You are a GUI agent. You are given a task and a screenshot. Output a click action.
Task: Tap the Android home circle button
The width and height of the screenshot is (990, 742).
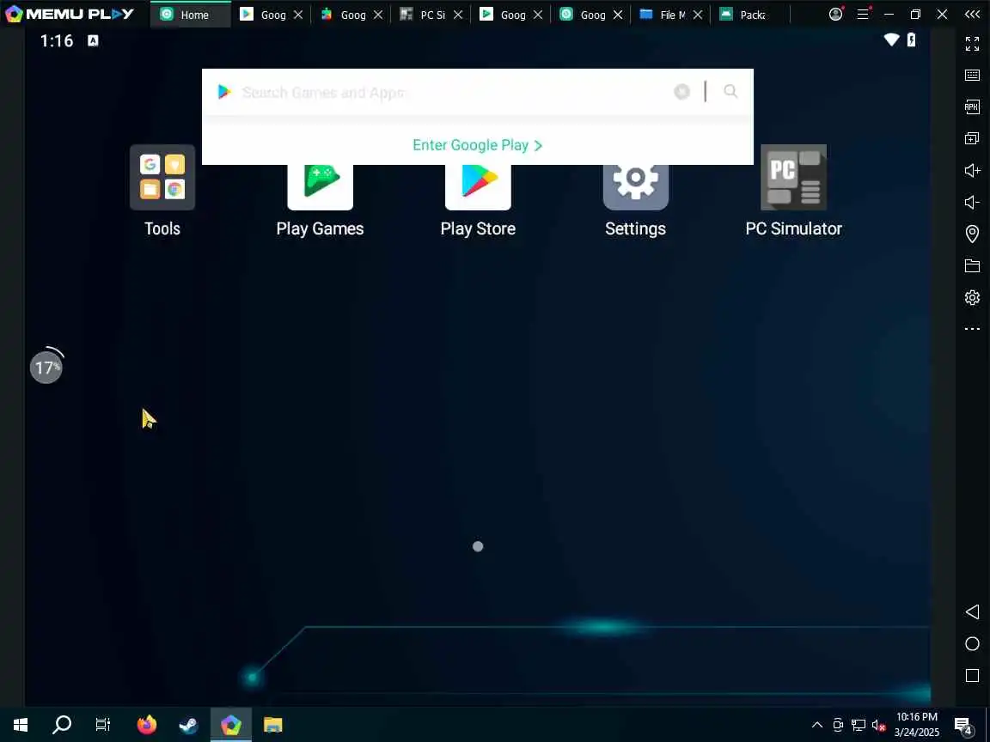[972, 643]
